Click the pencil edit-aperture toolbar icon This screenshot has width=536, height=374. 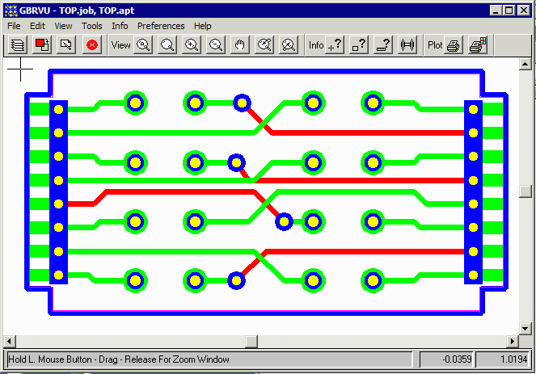pos(66,44)
